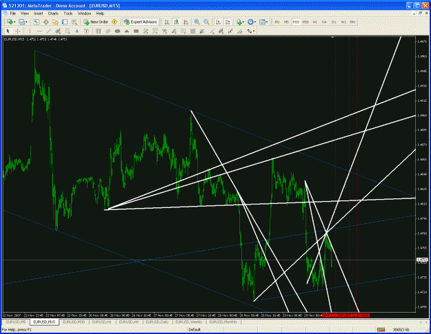This screenshot has height=334, width=431.
Task: Switch timeframe to H1
Action: coord(315,22)
